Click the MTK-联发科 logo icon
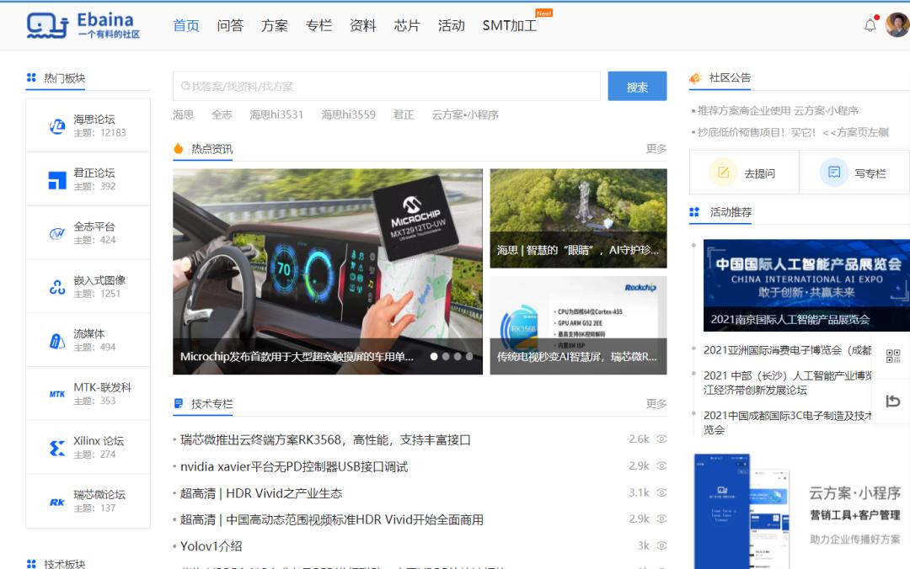This screenshot has width=910, height=569. (x=57, y=395)
